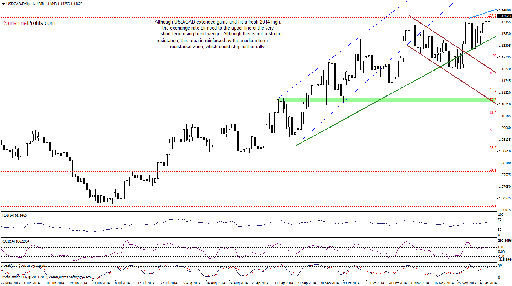Click the 1.06525 price axis label
Image resolution: width=512 pixels, height=286 pixels.
pyautogui.click(x=505, y=198)
